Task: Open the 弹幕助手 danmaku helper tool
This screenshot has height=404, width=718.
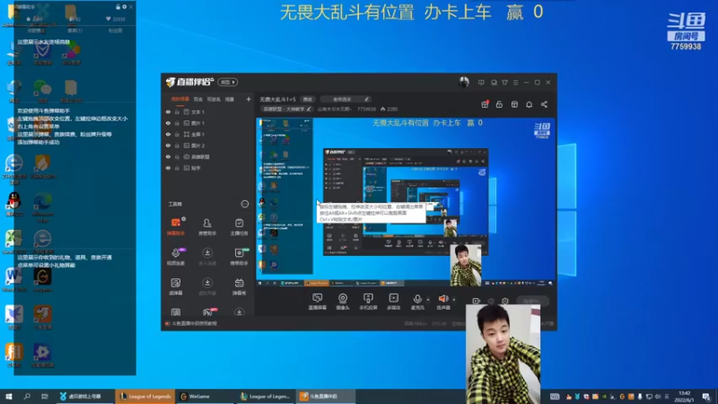Action: tap(175, 226)
